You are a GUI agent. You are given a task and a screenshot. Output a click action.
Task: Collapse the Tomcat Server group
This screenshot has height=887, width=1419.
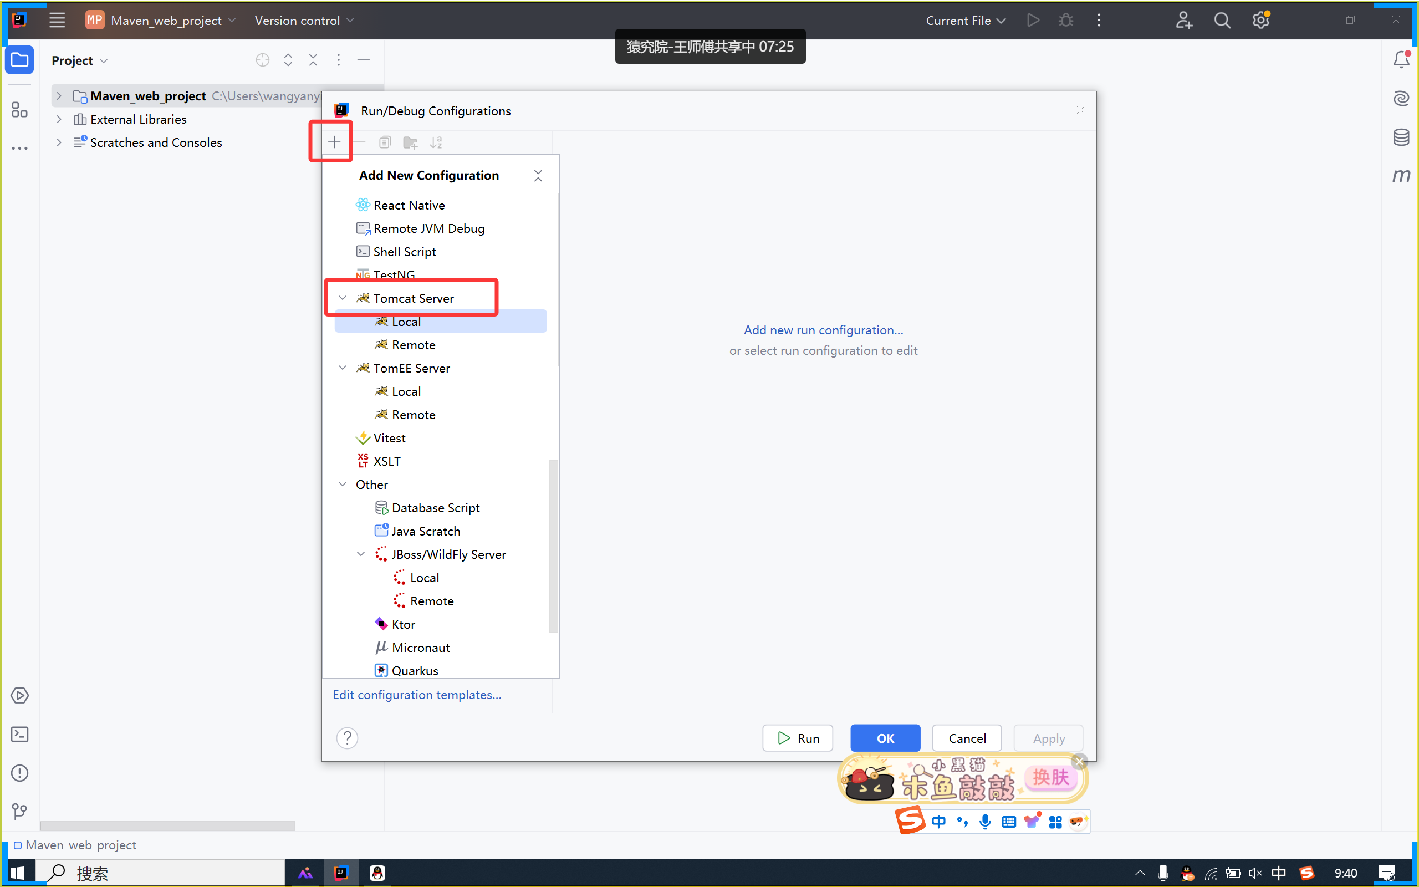coord(343,298)
